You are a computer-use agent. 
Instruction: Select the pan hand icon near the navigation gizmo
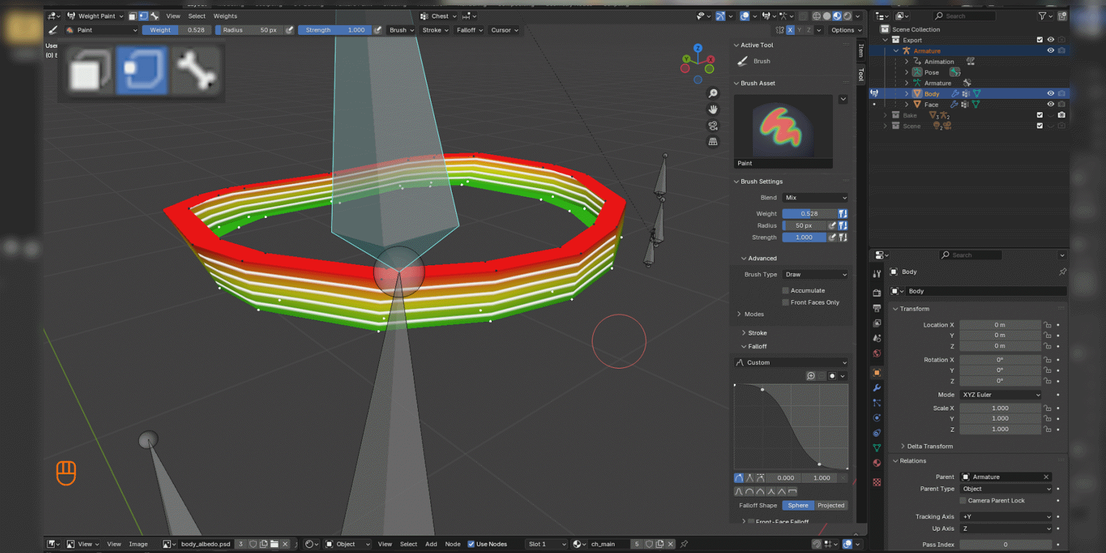[713, 109]
